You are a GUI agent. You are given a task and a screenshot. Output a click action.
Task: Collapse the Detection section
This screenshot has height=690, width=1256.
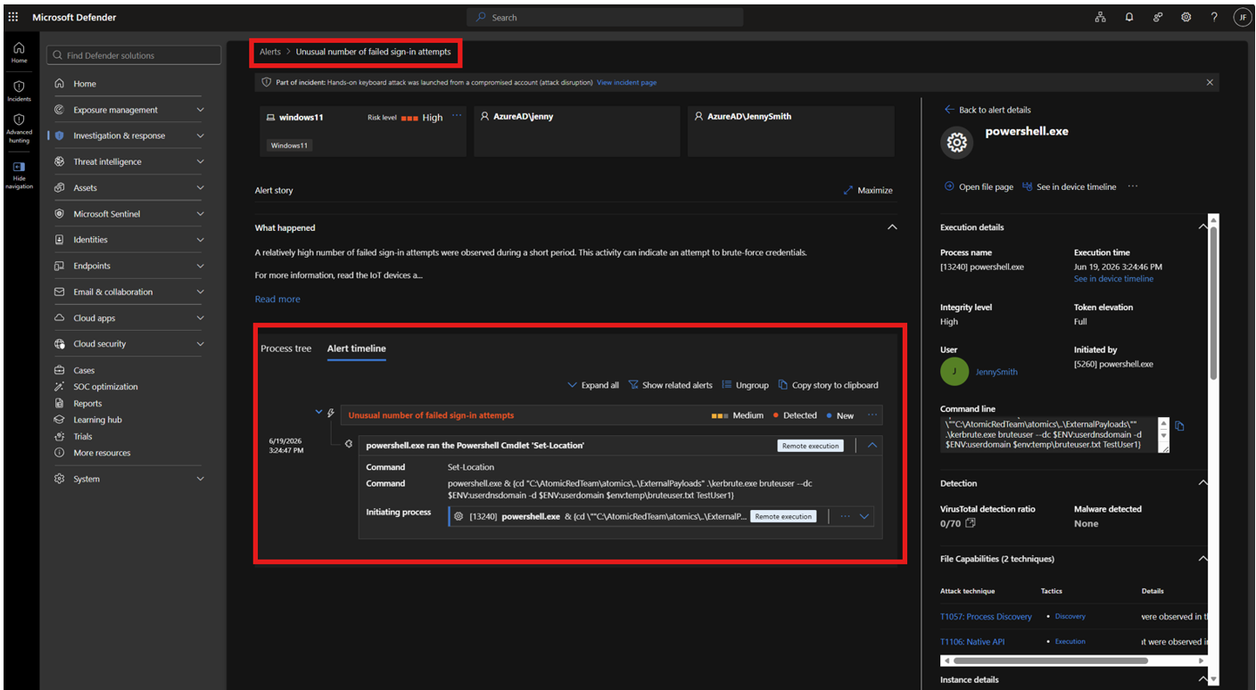click(1202, 483)
